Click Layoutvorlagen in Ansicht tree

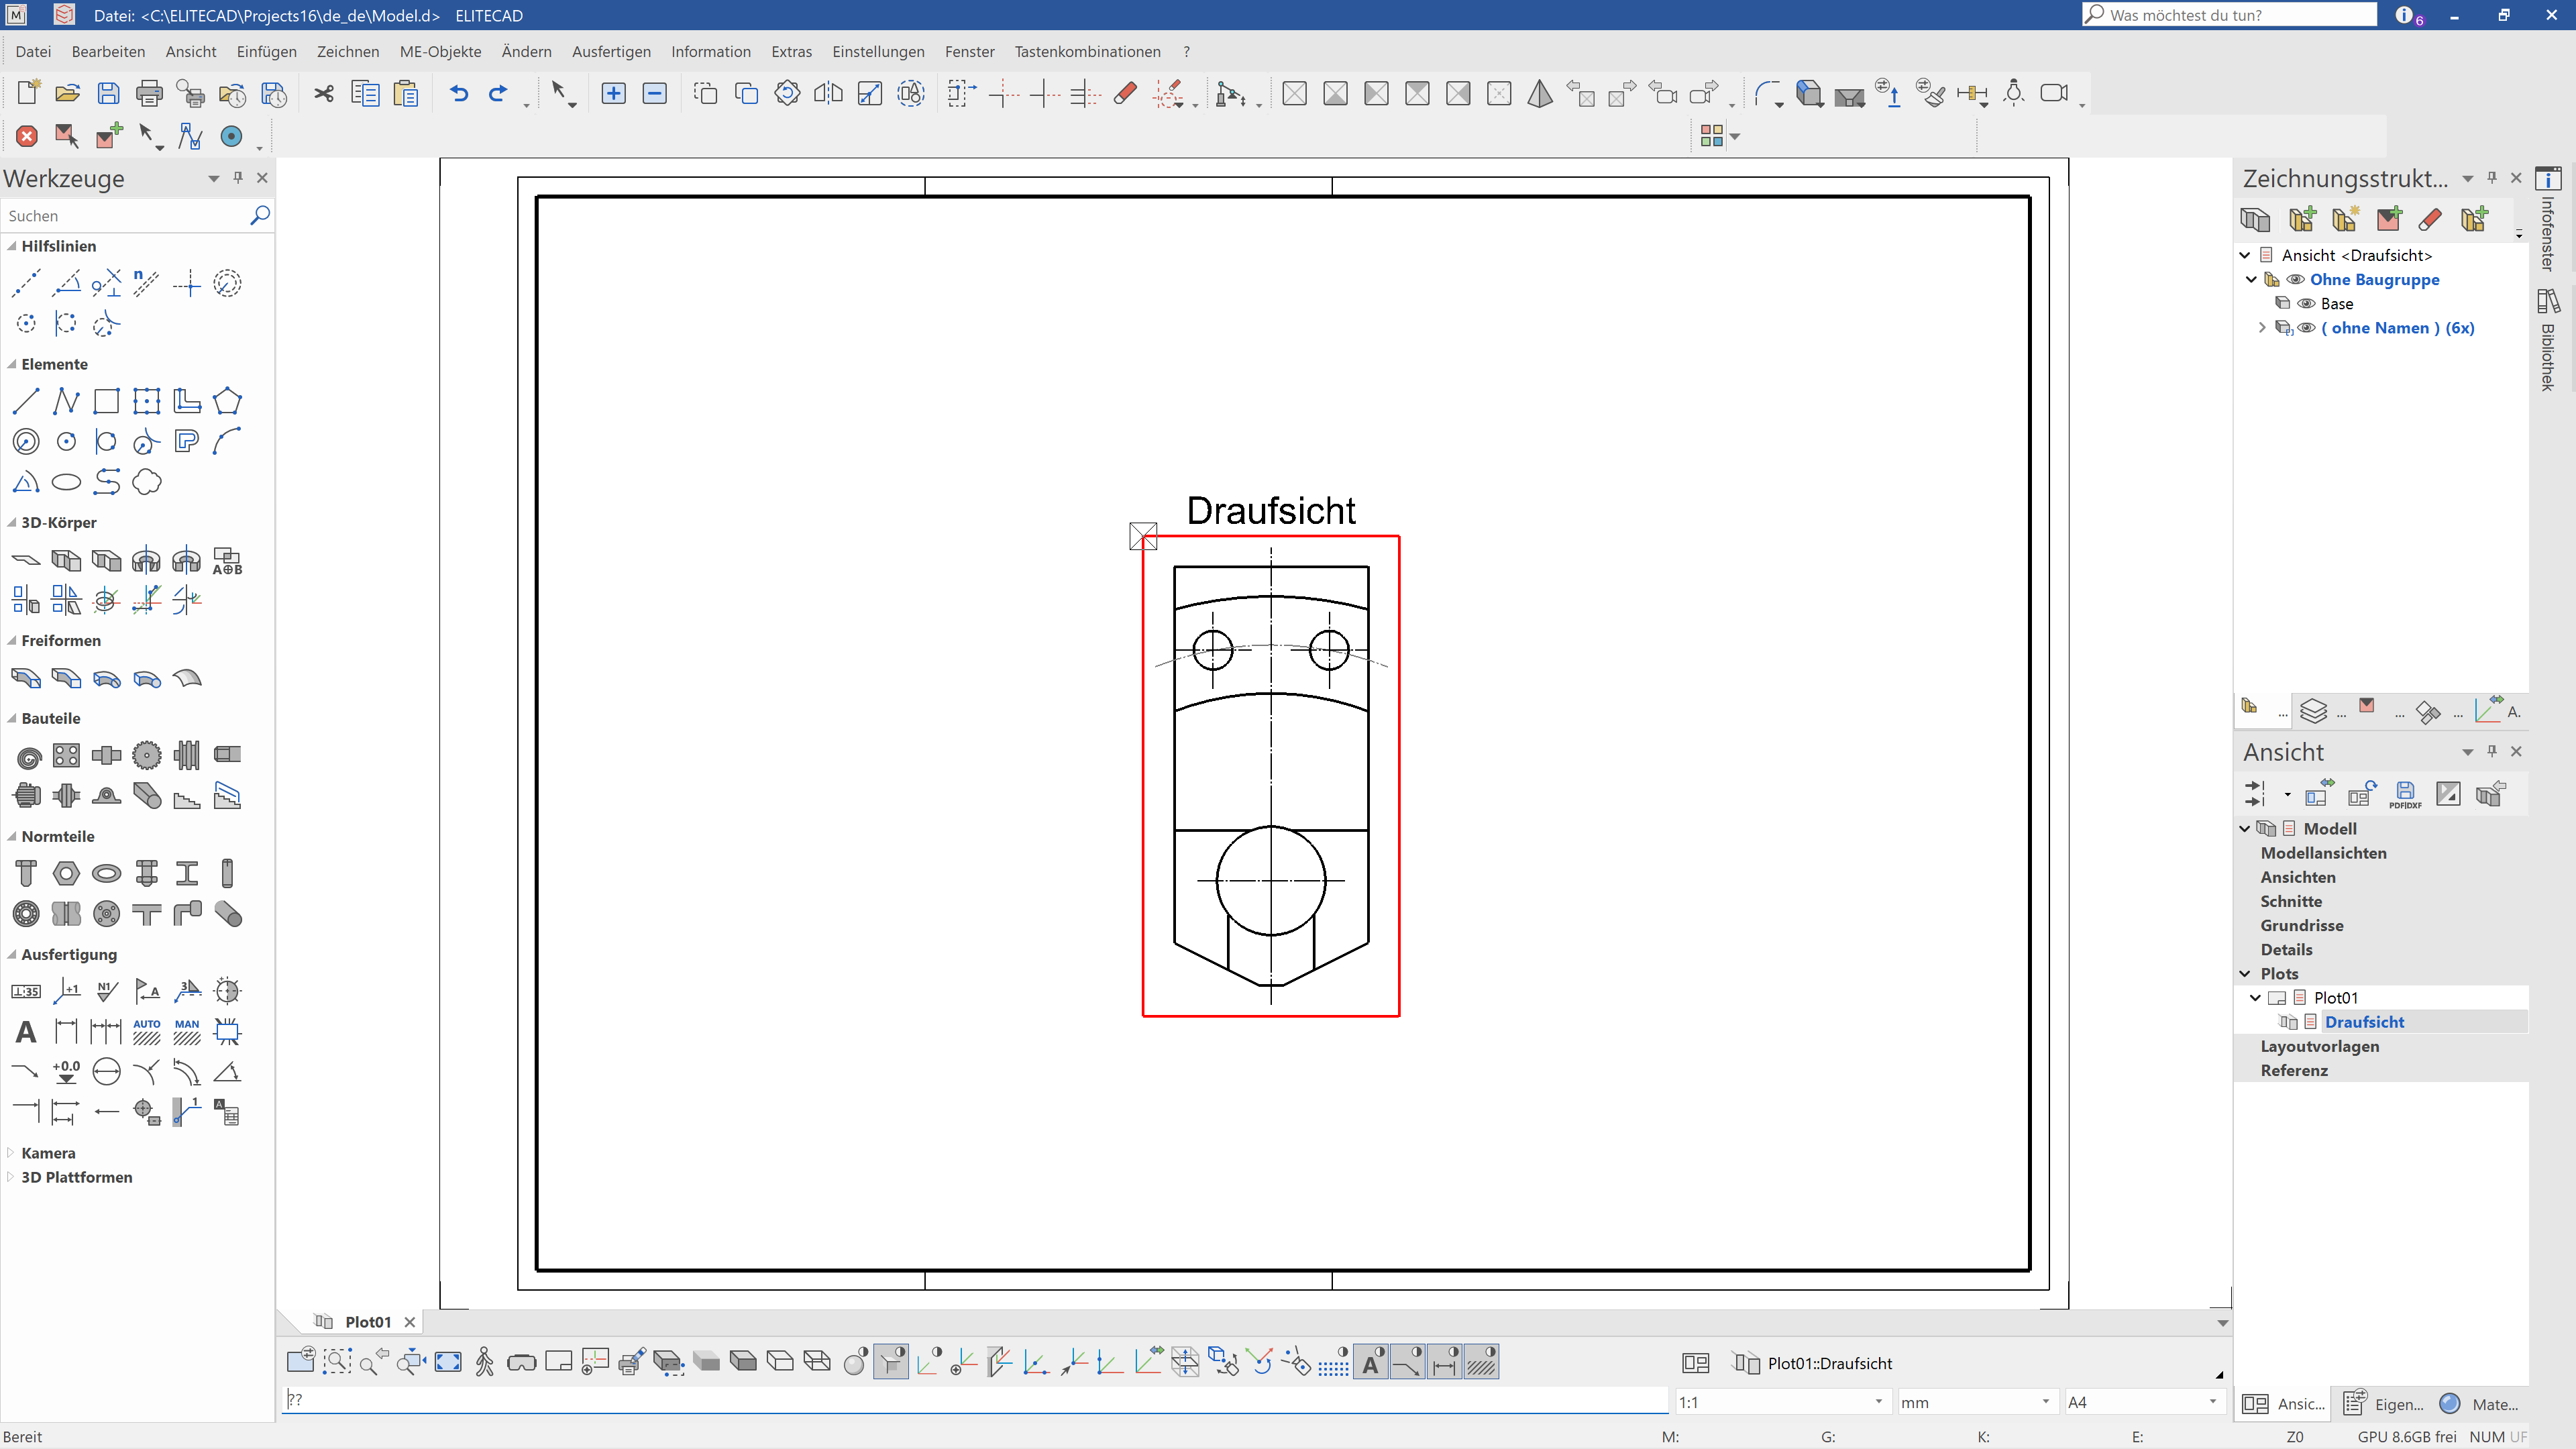(2319, 1046)
